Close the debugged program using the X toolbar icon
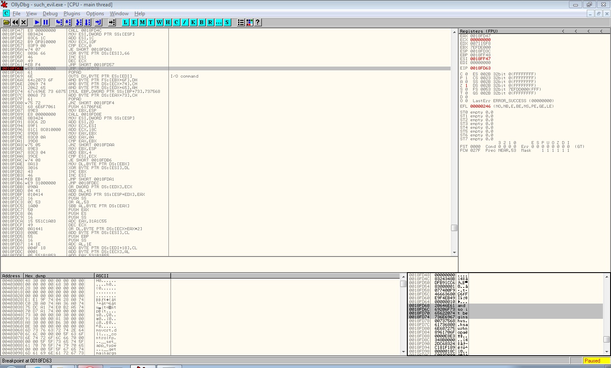The image size is (611, 368). tap(24, 22)
